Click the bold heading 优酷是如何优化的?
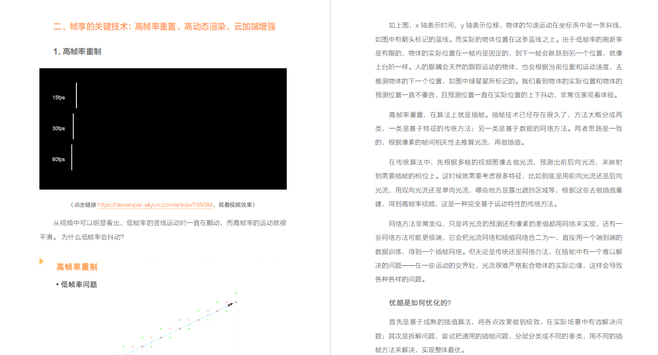 [x=420, y=302]
